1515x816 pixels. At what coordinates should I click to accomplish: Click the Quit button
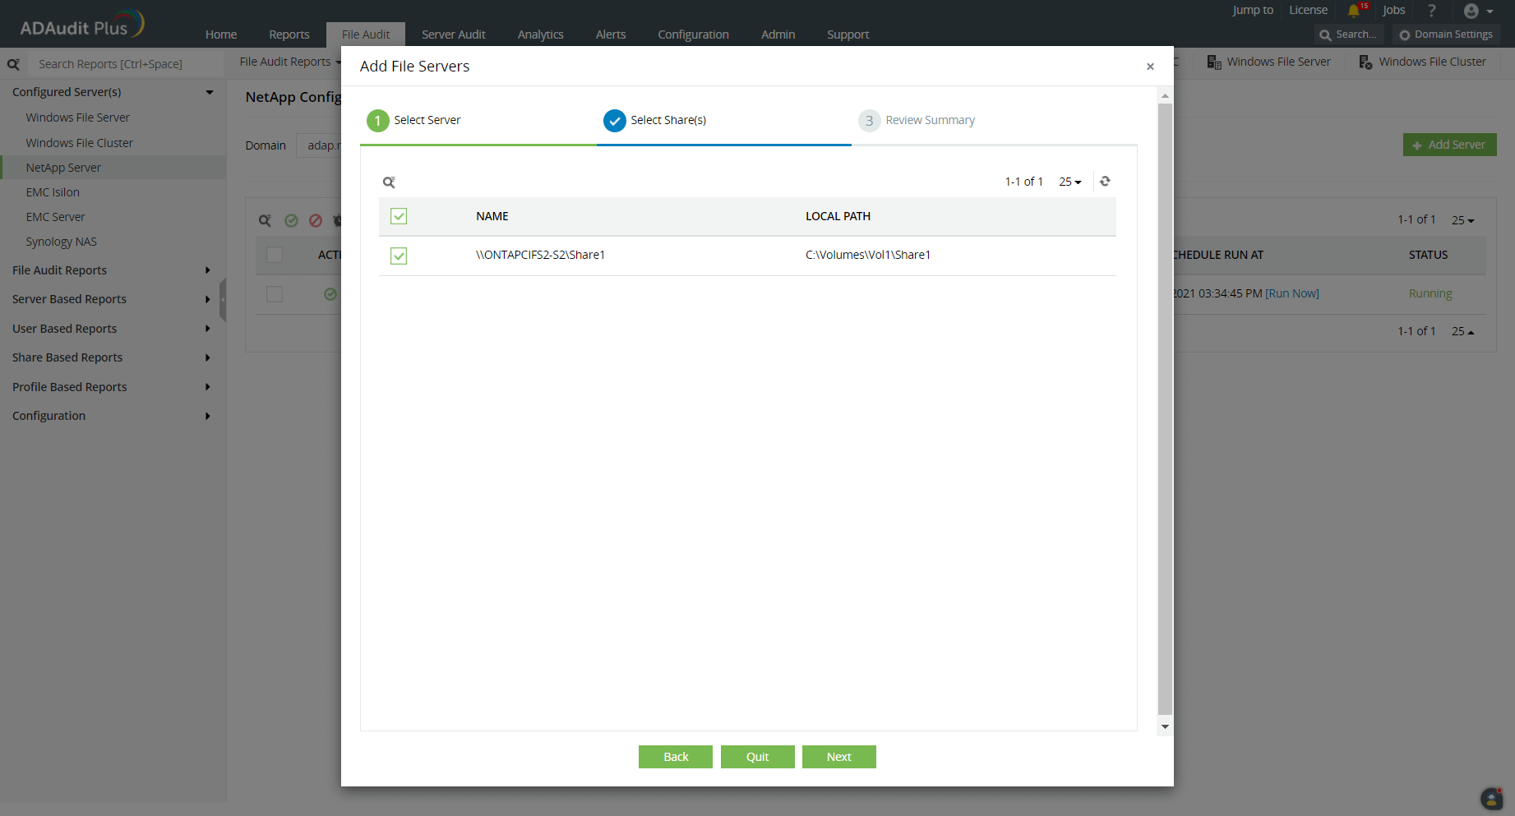758,757
